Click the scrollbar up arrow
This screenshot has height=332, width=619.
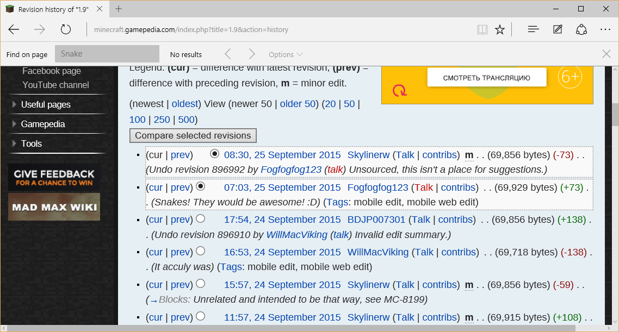coord(615,70)
